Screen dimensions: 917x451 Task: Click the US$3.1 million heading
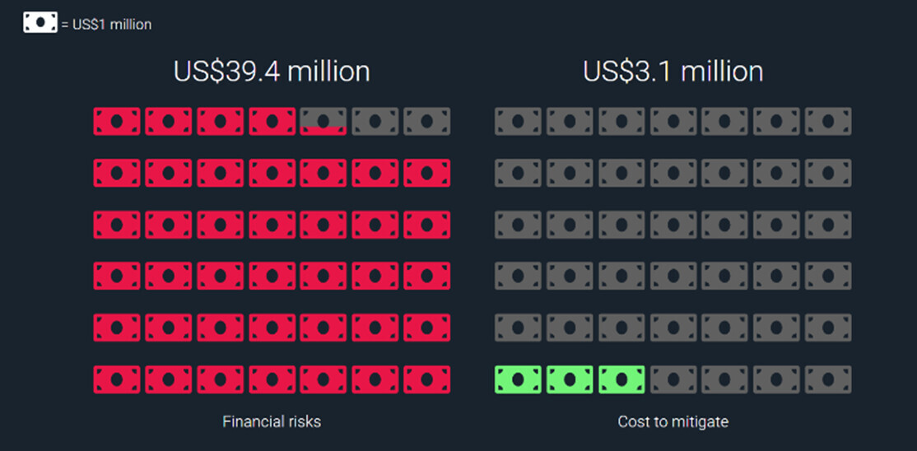point(673,72)
